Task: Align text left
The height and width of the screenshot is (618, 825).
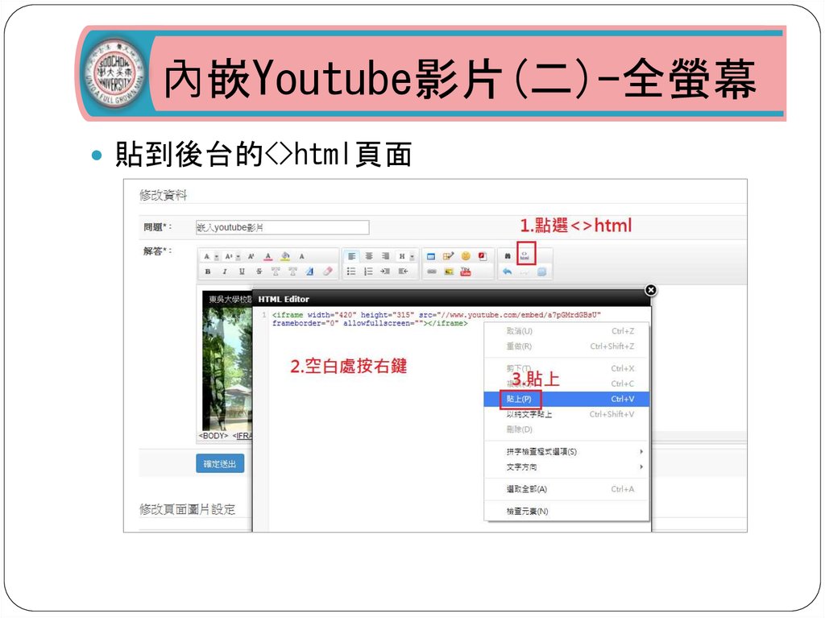Action: click(351, 256)
